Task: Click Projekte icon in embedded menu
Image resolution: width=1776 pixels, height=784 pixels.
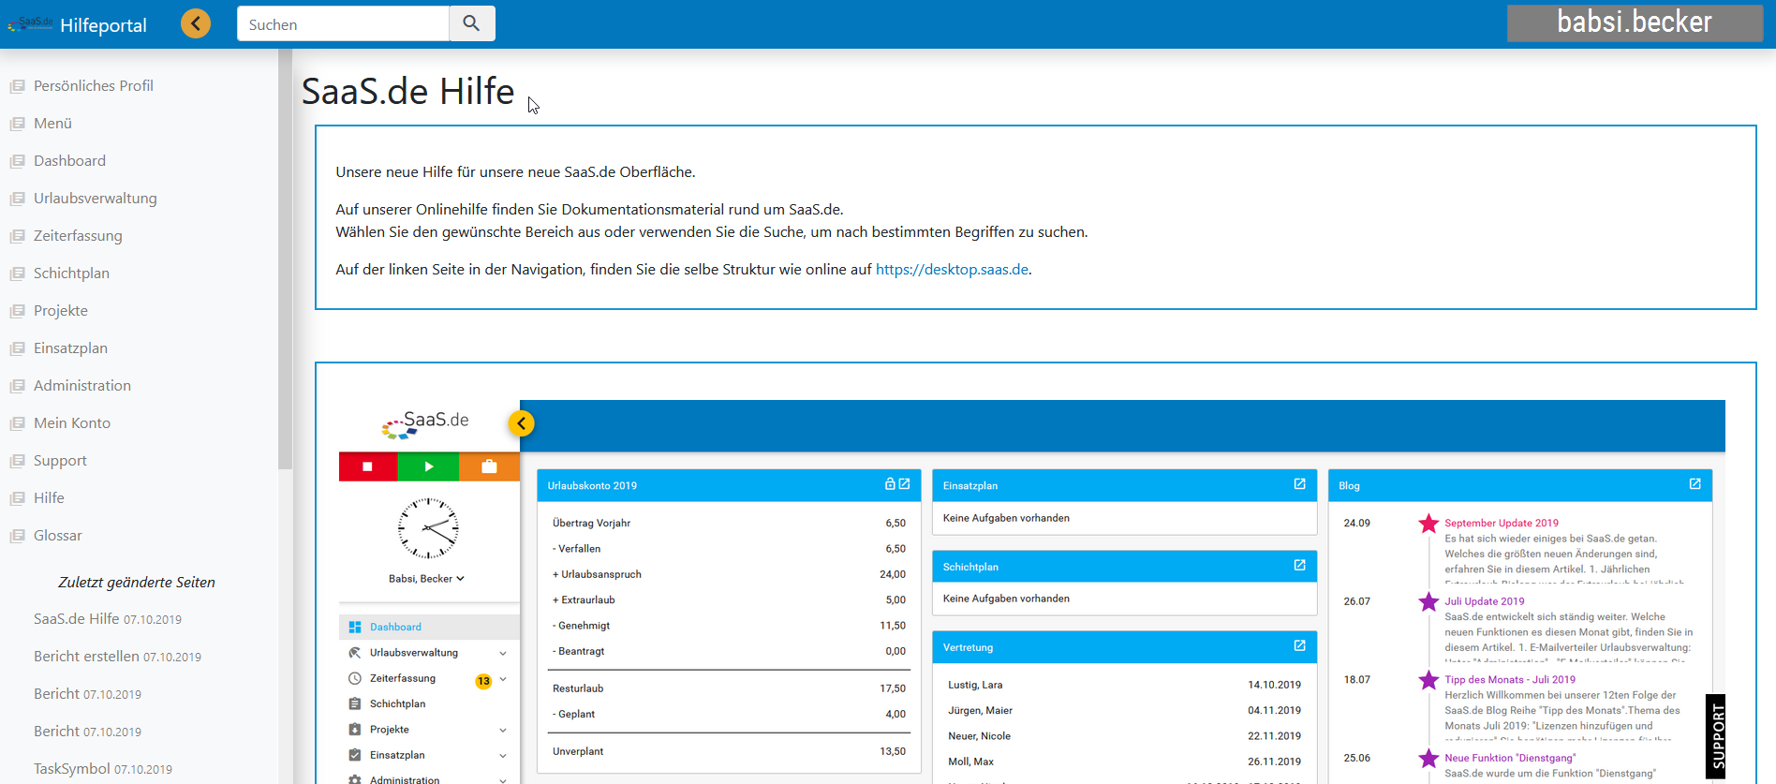Action: tap(355, 729)
